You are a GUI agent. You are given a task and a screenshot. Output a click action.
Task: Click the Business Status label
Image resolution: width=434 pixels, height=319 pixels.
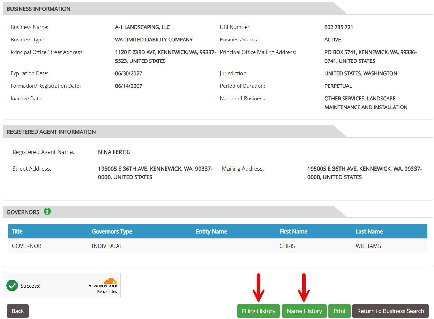pos(239,40)
